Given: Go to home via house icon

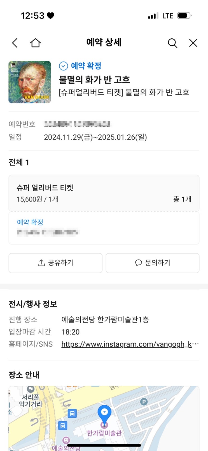Looking at the screenshot, I should [36, 43].
